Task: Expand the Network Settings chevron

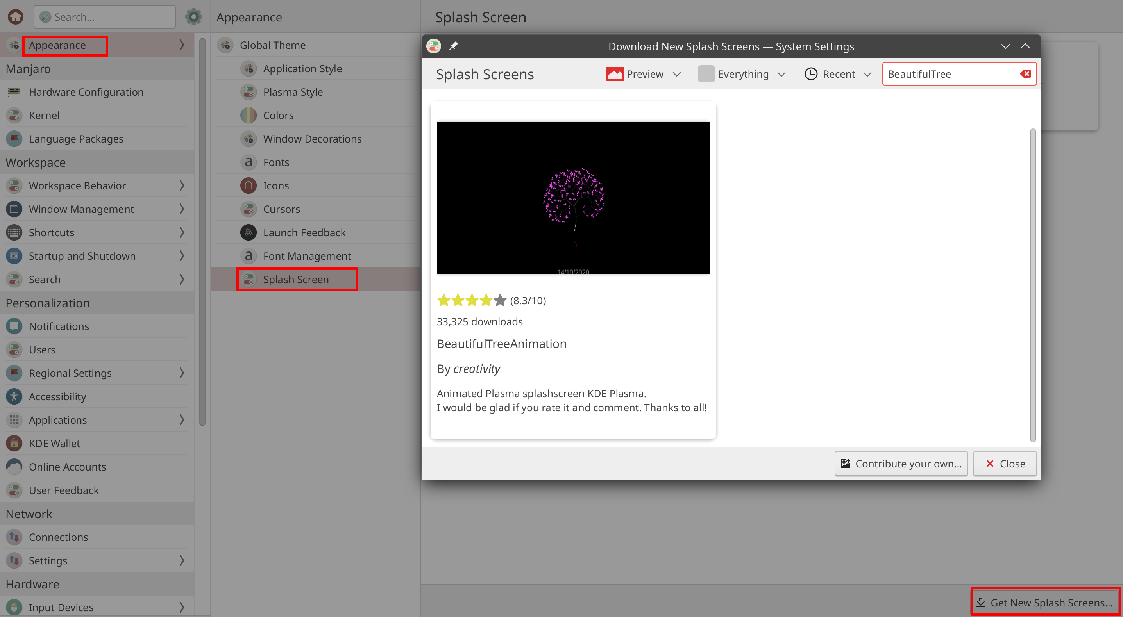Action: (182, 560)
